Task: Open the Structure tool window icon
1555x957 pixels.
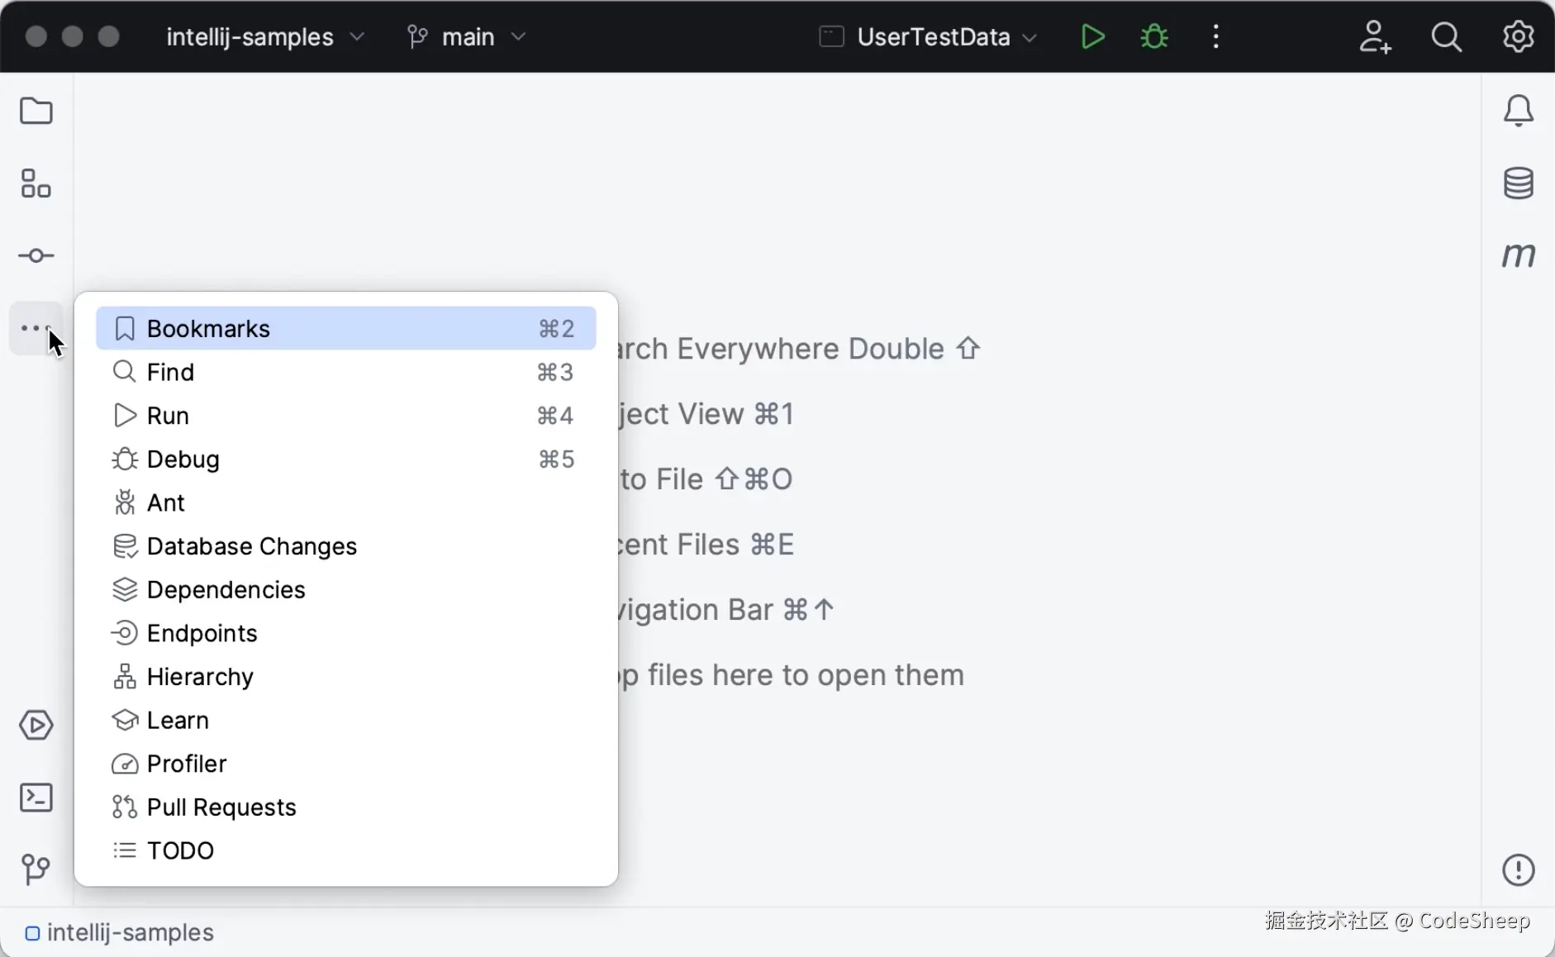Action: [x=36, y=183]
